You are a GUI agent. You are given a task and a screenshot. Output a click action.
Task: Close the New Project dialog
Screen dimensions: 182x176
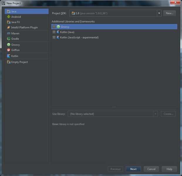175,2
